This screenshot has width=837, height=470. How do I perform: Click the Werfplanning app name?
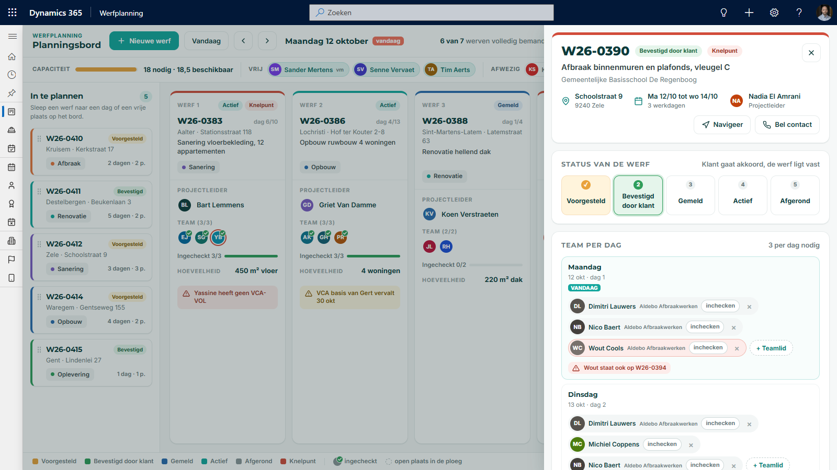[x=121, y=13]
